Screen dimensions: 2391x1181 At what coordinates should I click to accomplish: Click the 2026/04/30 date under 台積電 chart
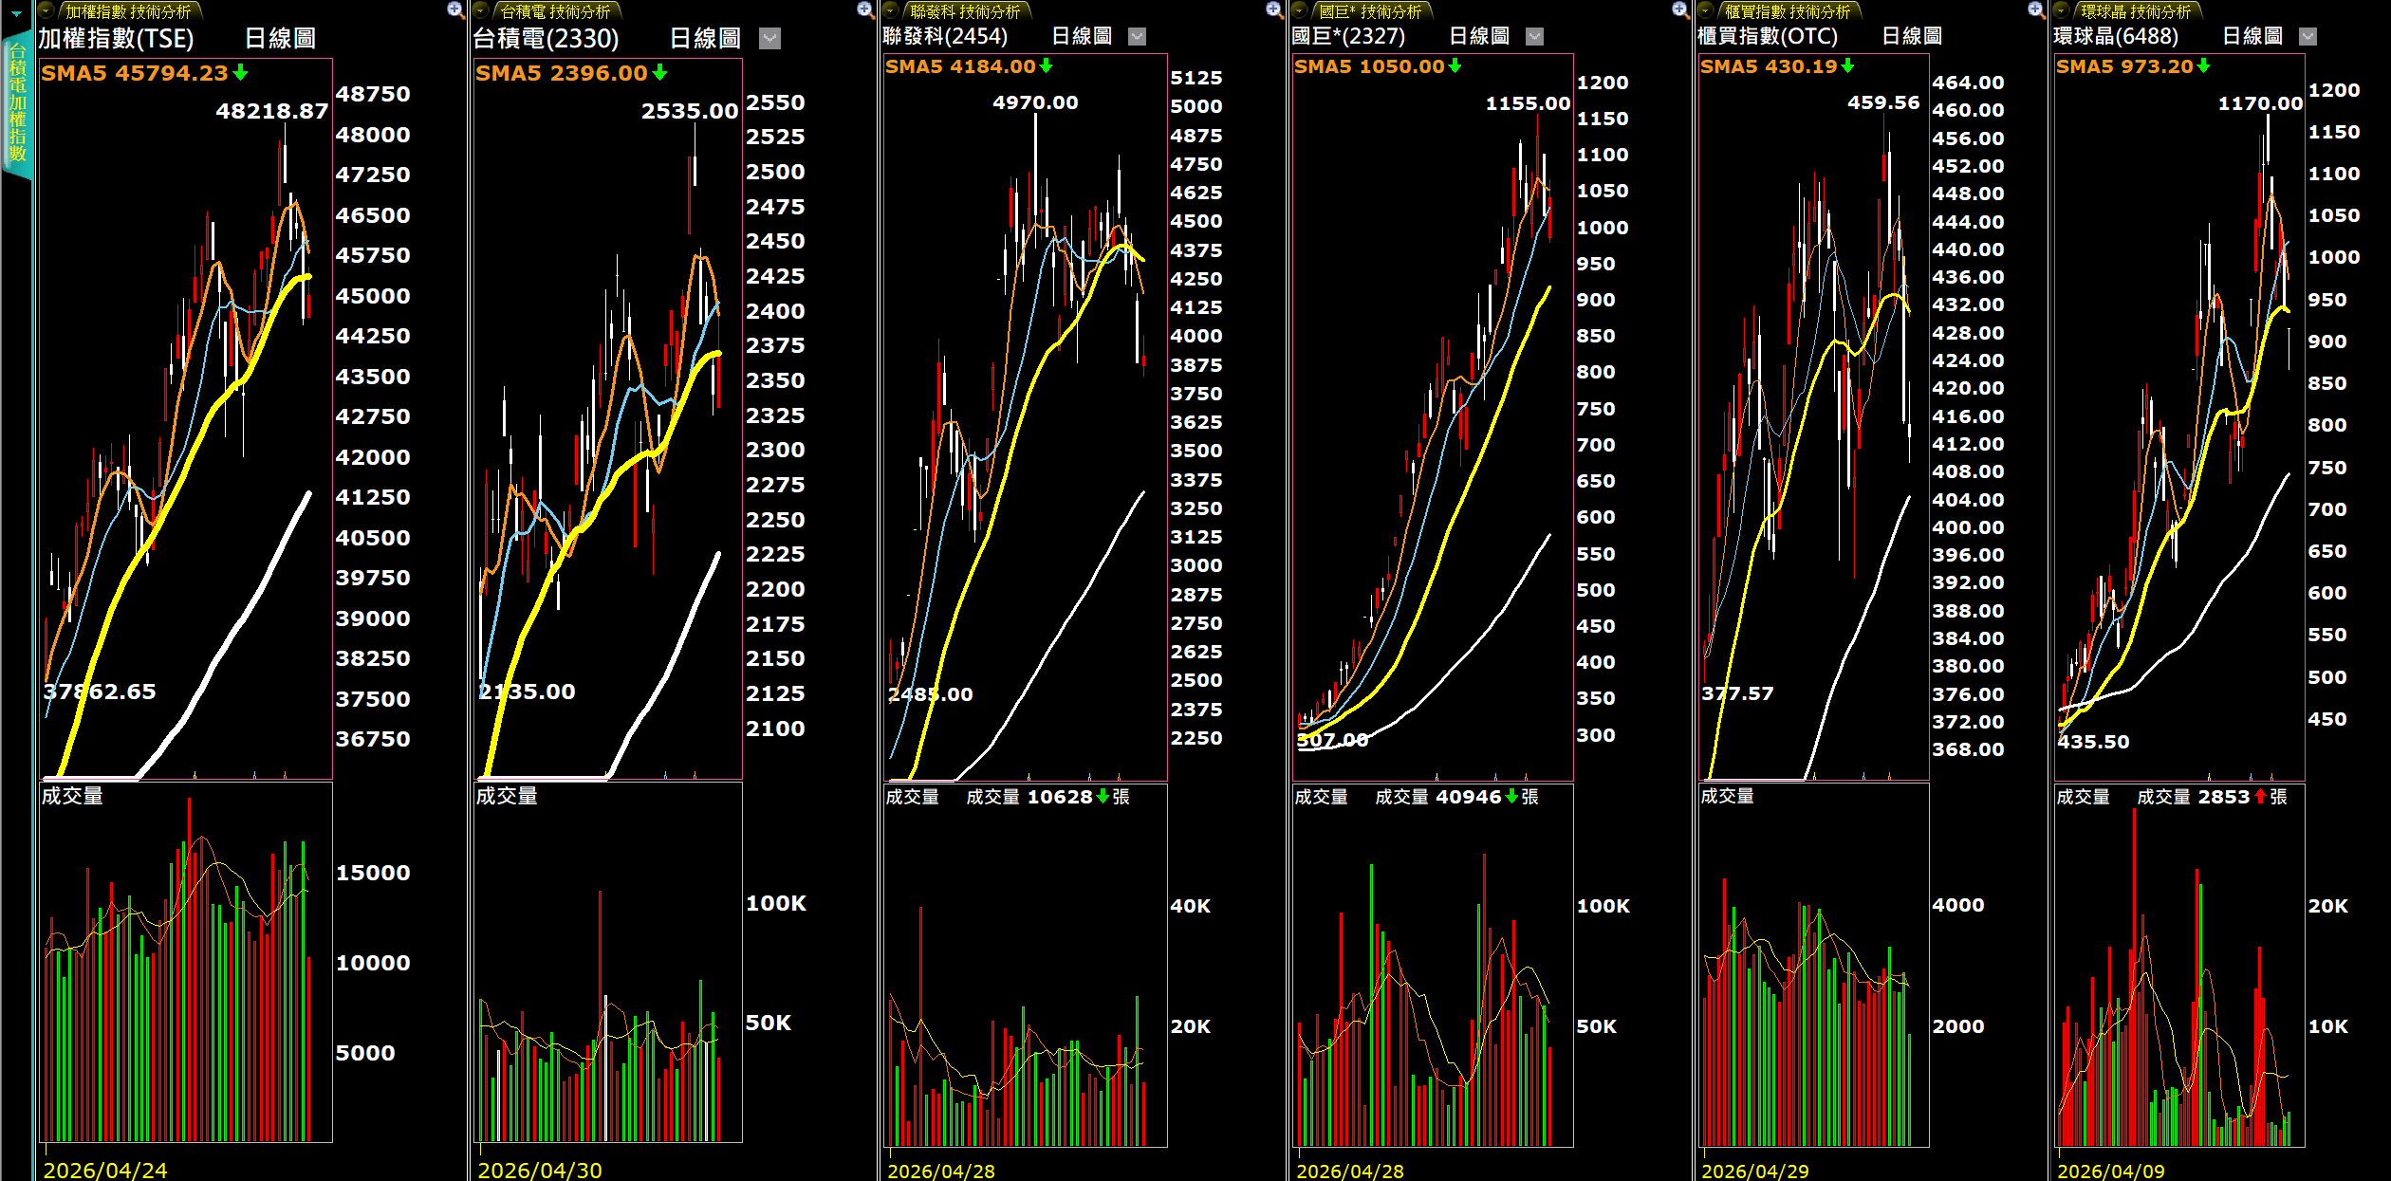(x=539, y=1171)
